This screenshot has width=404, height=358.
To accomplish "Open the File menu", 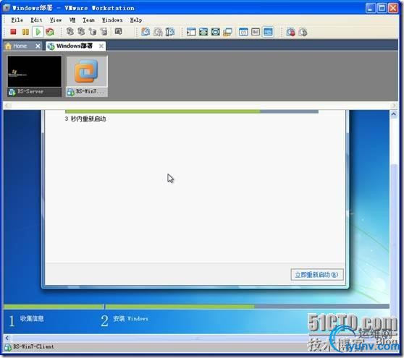I will click(x=17, y=20).
